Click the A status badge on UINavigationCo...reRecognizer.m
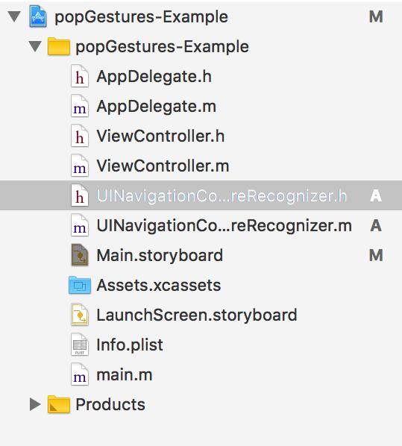 pos(376,225)
